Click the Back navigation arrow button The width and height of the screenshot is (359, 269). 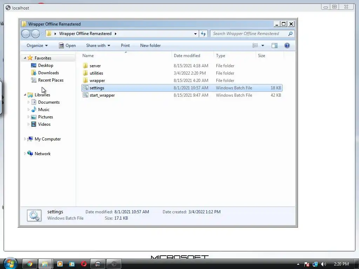(x=26, y=34)
